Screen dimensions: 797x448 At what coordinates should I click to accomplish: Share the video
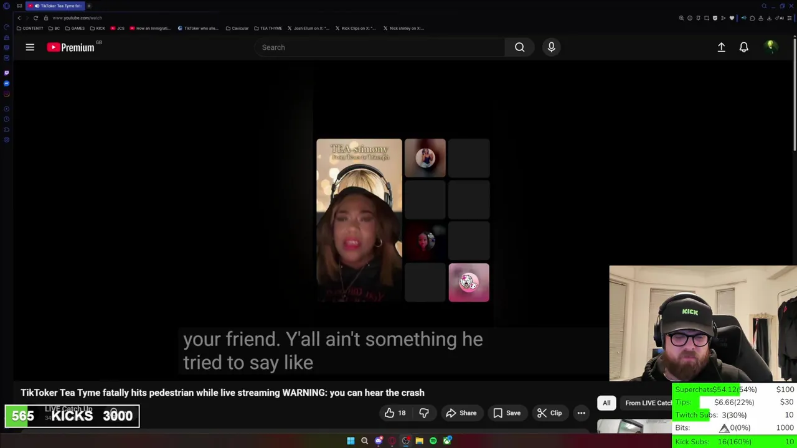click(x=461, y=413)
